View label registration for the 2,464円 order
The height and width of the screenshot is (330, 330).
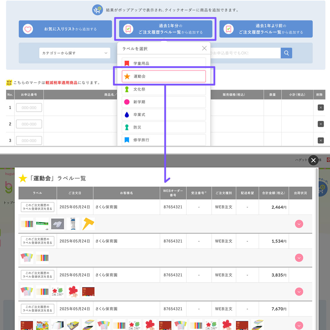coord(37,207)
